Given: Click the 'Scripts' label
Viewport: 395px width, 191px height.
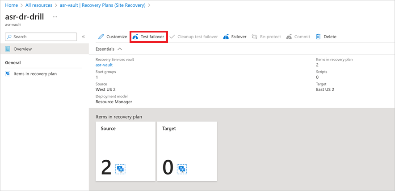Looking at the screenshot, I should [x=321, y=72].
